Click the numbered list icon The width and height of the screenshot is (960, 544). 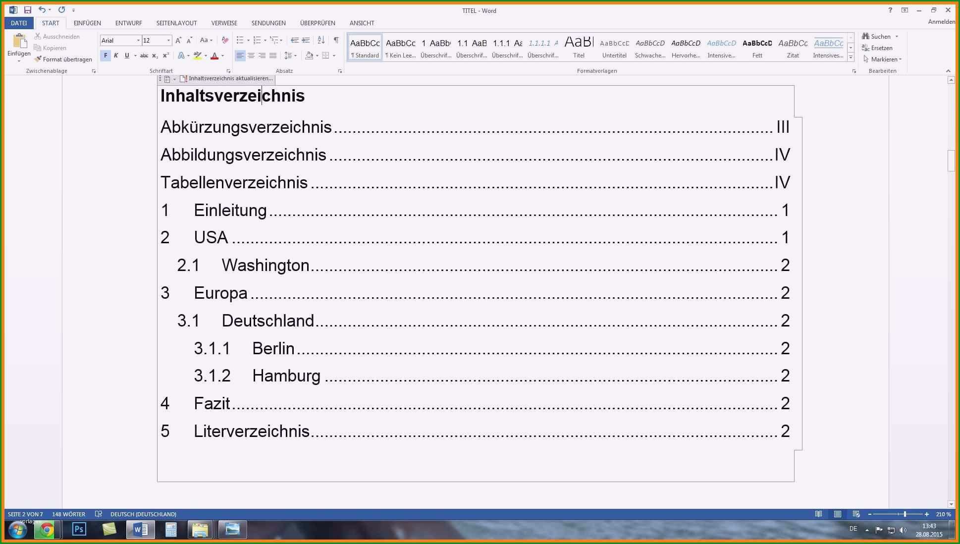coord(257,40)
